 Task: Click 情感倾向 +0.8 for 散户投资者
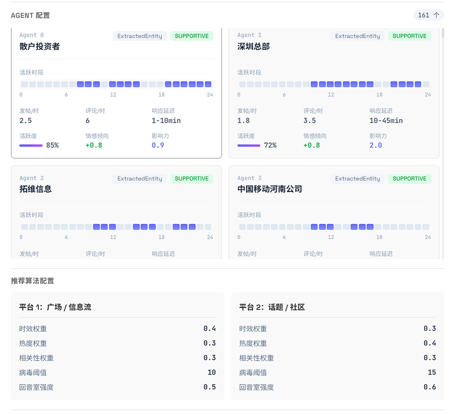pos(94,145)
